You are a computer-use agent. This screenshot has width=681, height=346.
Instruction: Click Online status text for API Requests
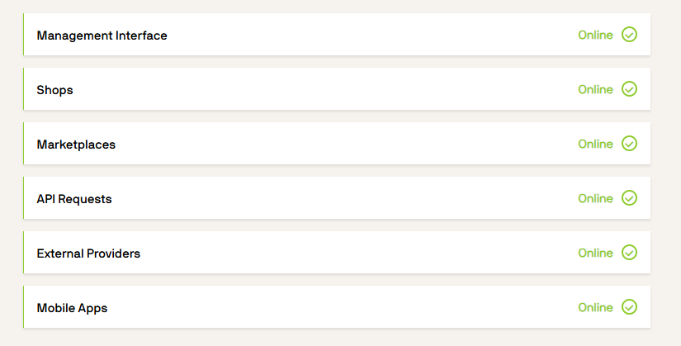pos(595,198)
